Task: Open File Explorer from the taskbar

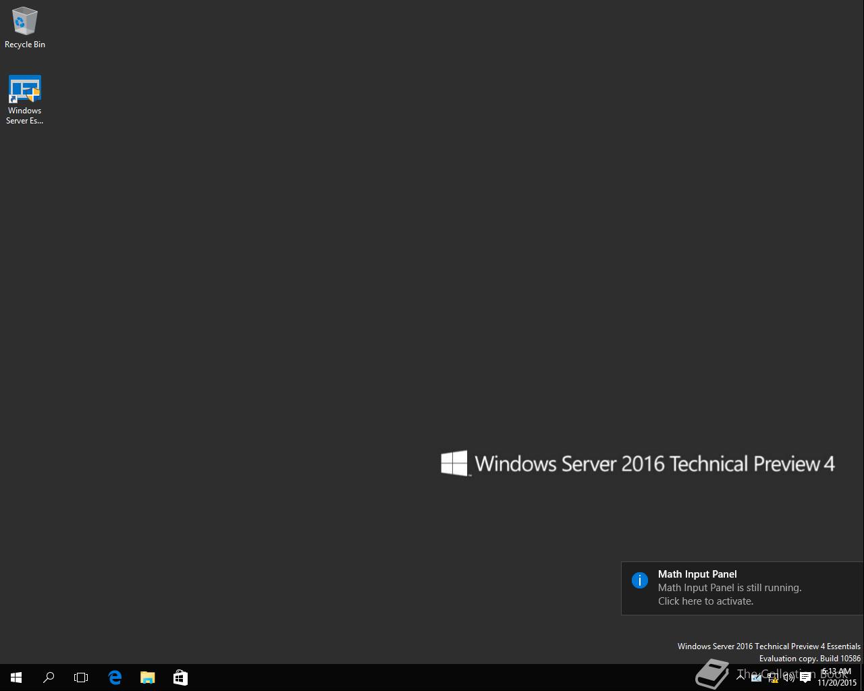Action: pyautogui.click(x=147, y=678)
